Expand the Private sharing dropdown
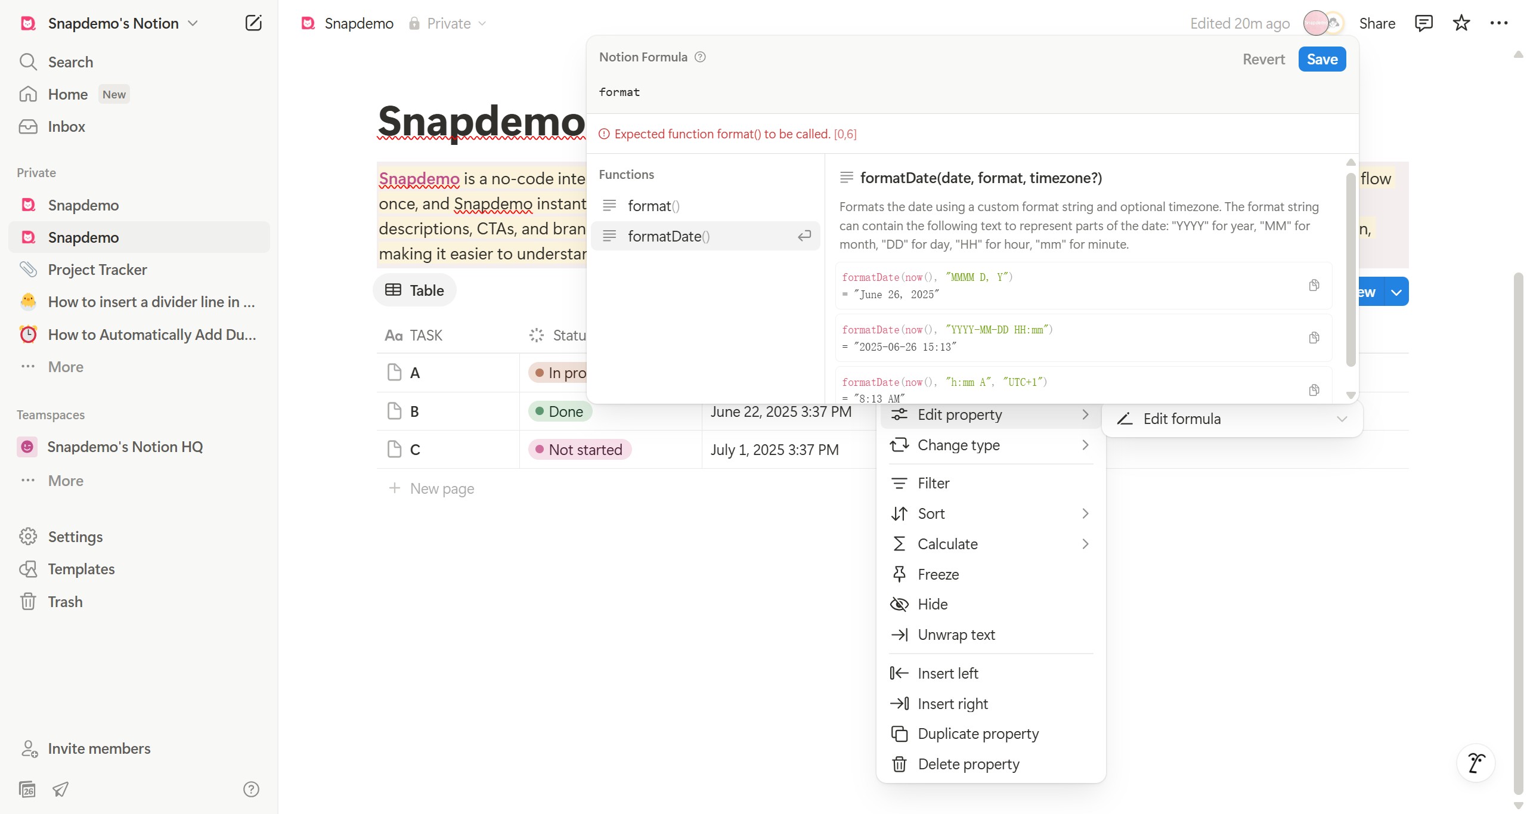1527x814 pixels. (448, 24)
